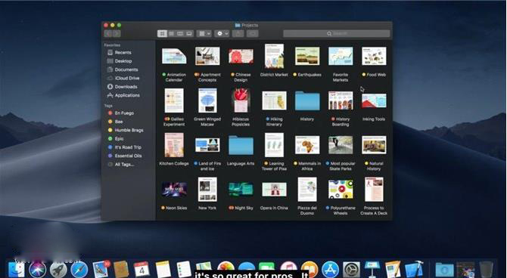Select the Earthquakes file

pos(307,56)
